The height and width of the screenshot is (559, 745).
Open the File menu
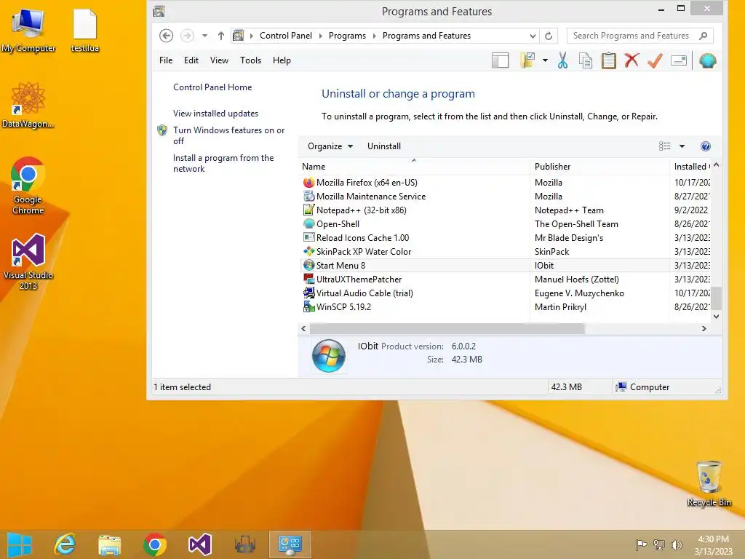(x=166, y=60)
